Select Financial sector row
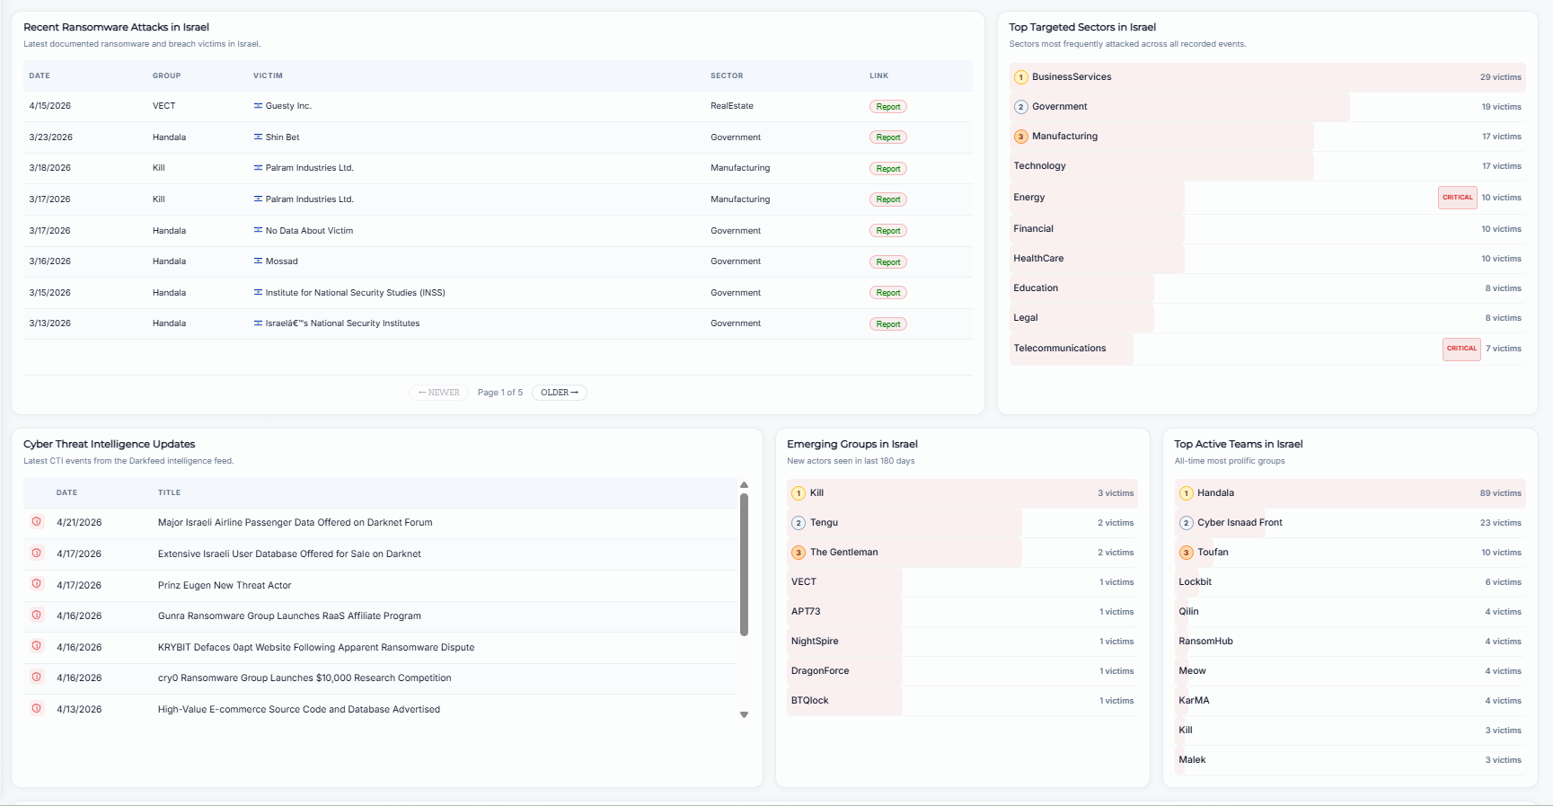 coord(1267,229)
